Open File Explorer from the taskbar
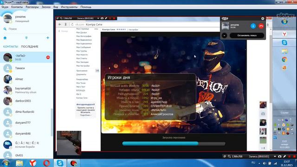The height and width of the screenshot is (167, 297). 19,163
